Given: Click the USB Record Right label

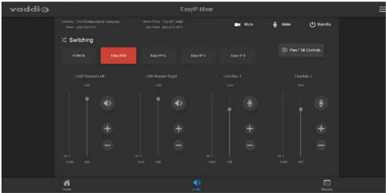Looking at the screenshot, I should (x=161, y=76).
